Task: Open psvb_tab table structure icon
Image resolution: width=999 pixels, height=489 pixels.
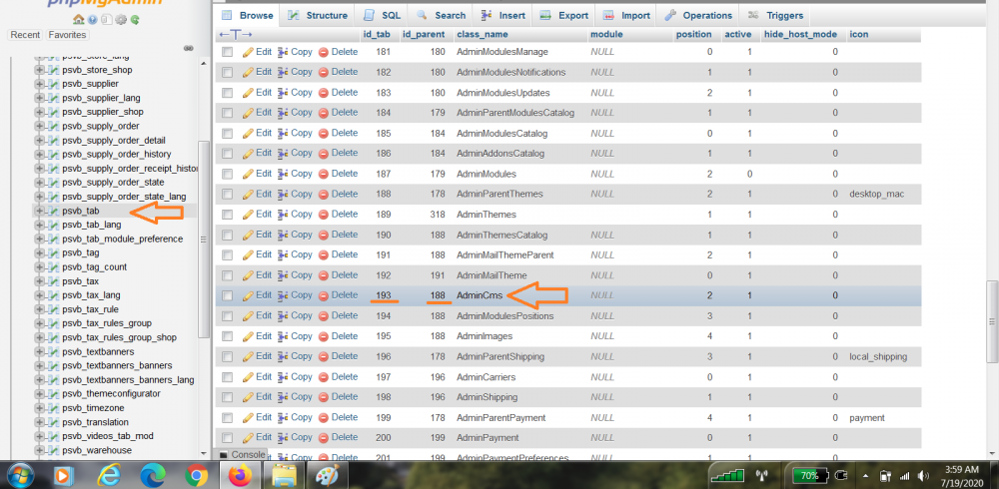Action: coord(54,211)
